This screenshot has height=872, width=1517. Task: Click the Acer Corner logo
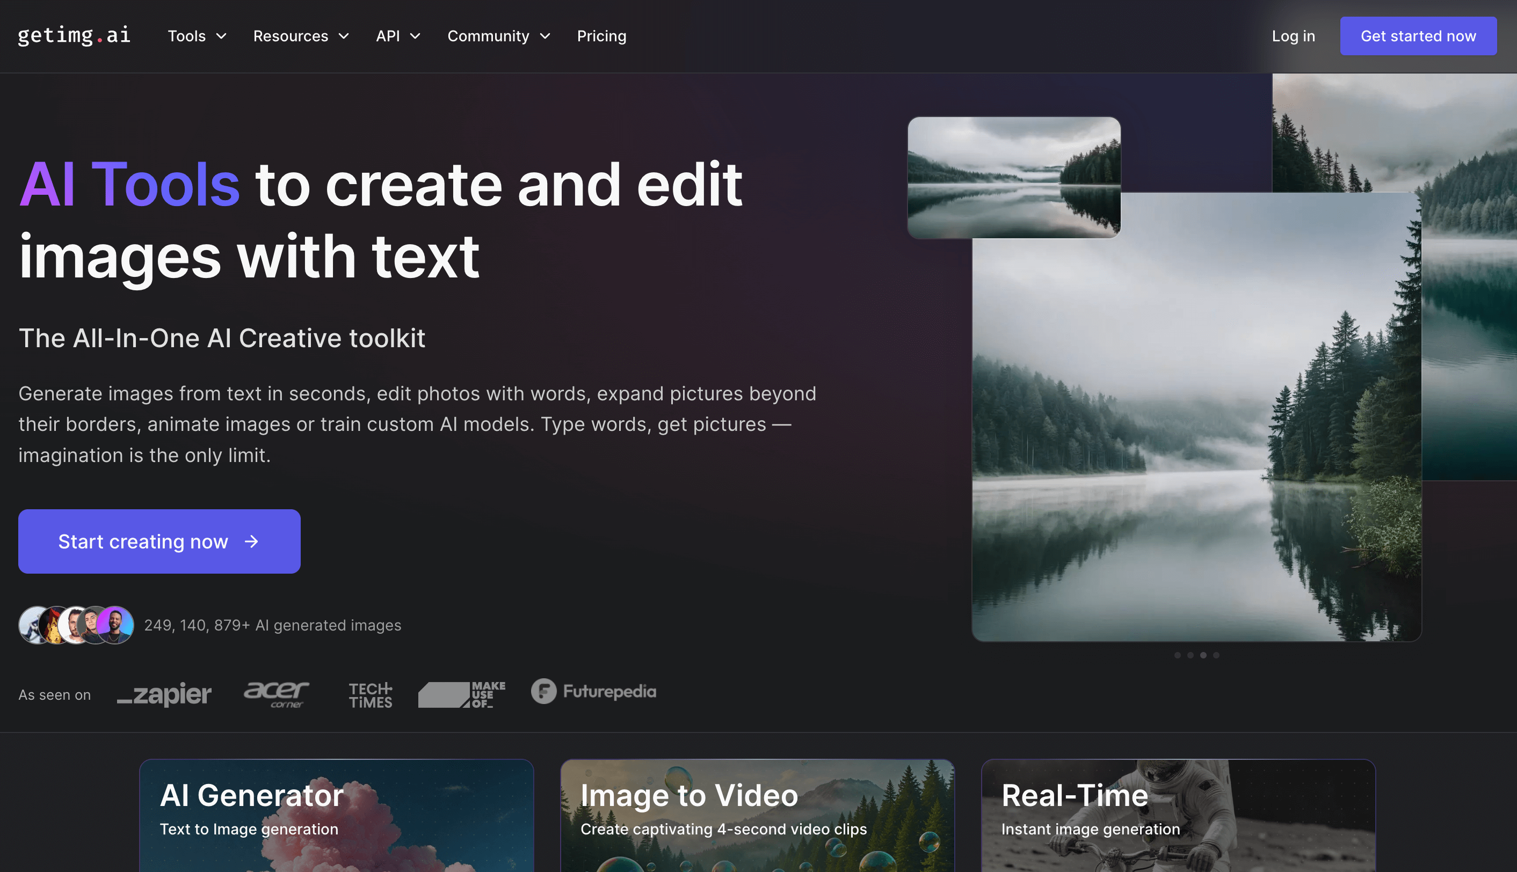[276, 694]
